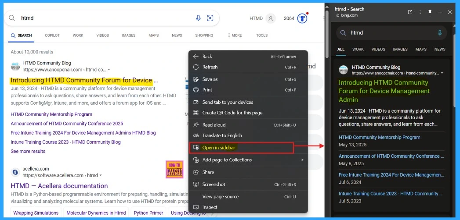Open sidebar Introducing HTMD Community Forum headline
Screen dimensions: 460x220
tap(384, 91)
